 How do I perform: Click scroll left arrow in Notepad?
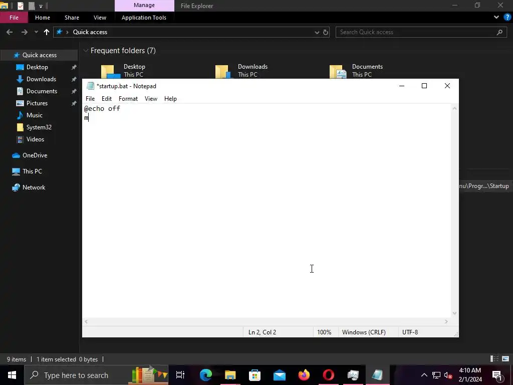(x=86, y=321)
